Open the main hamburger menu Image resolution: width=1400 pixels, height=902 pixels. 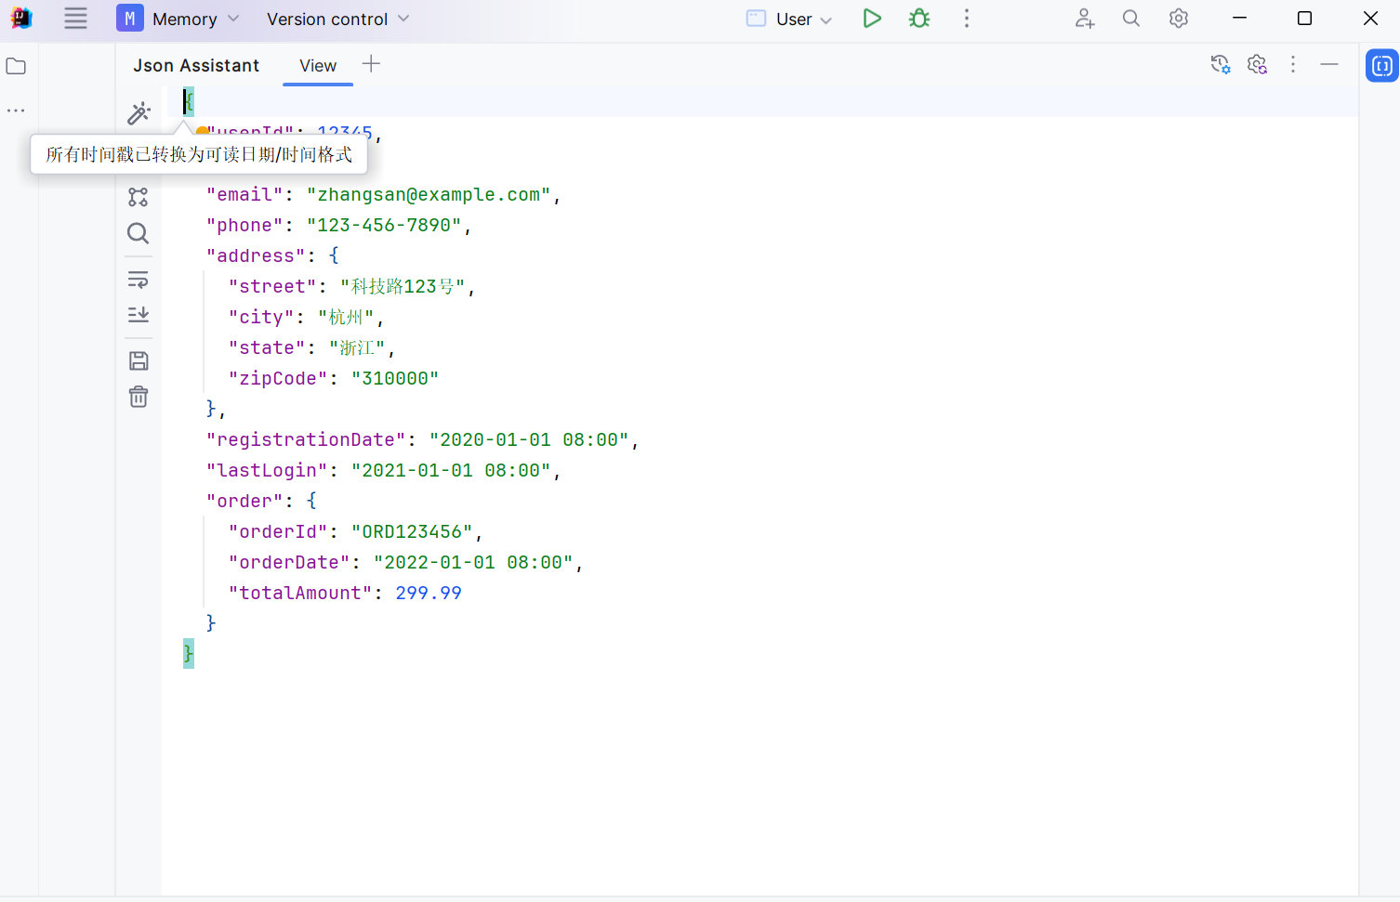(75, 19)
